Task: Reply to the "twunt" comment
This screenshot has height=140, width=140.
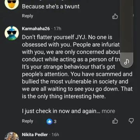Action: (x=28, y=16)
